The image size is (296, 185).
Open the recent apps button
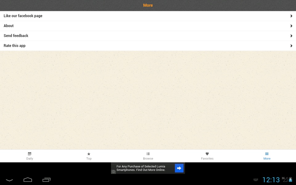[47, 180]
